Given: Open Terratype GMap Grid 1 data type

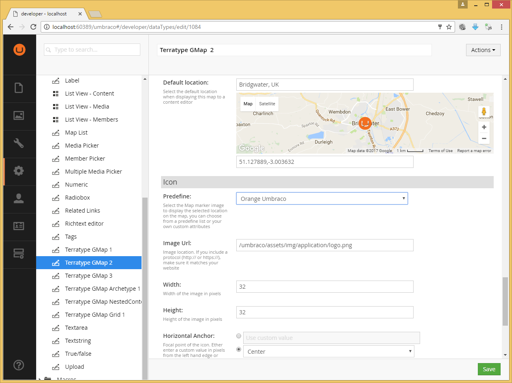Looking at the screenshot, I should point(95,315).
